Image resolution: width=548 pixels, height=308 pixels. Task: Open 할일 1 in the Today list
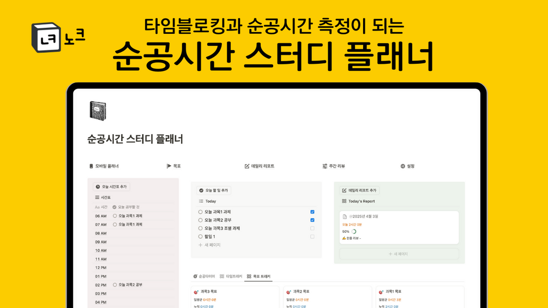click(x=210, y=237)
